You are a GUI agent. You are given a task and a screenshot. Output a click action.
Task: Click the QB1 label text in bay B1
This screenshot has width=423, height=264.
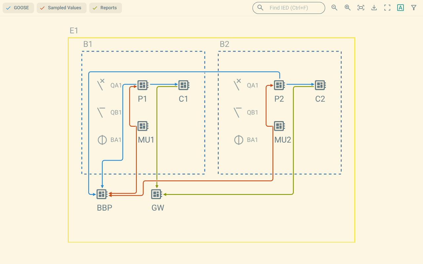[x=116, y=113]
